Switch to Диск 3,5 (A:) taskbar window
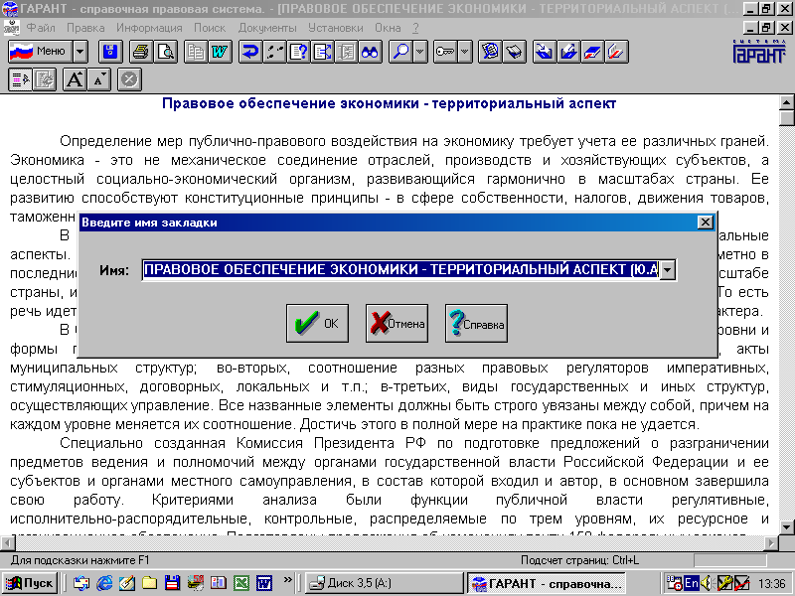The height and width of the screenshot is (596, 795). click(385, 583)
